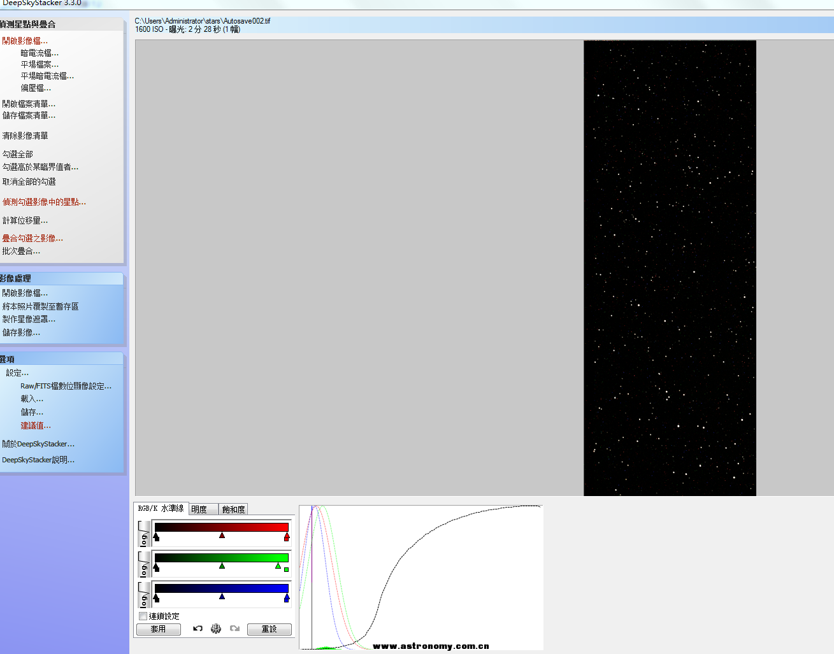Toggle the blue channel log curve button
This screenshot has height=654, width=834.
pyautogui.click(x=144, y=595)
